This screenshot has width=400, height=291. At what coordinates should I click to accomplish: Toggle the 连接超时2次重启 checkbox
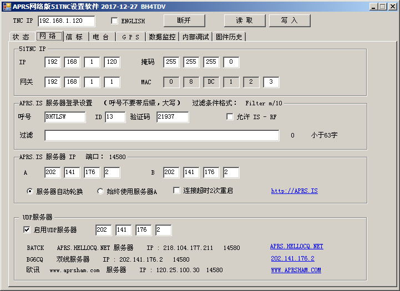point(177,191)
